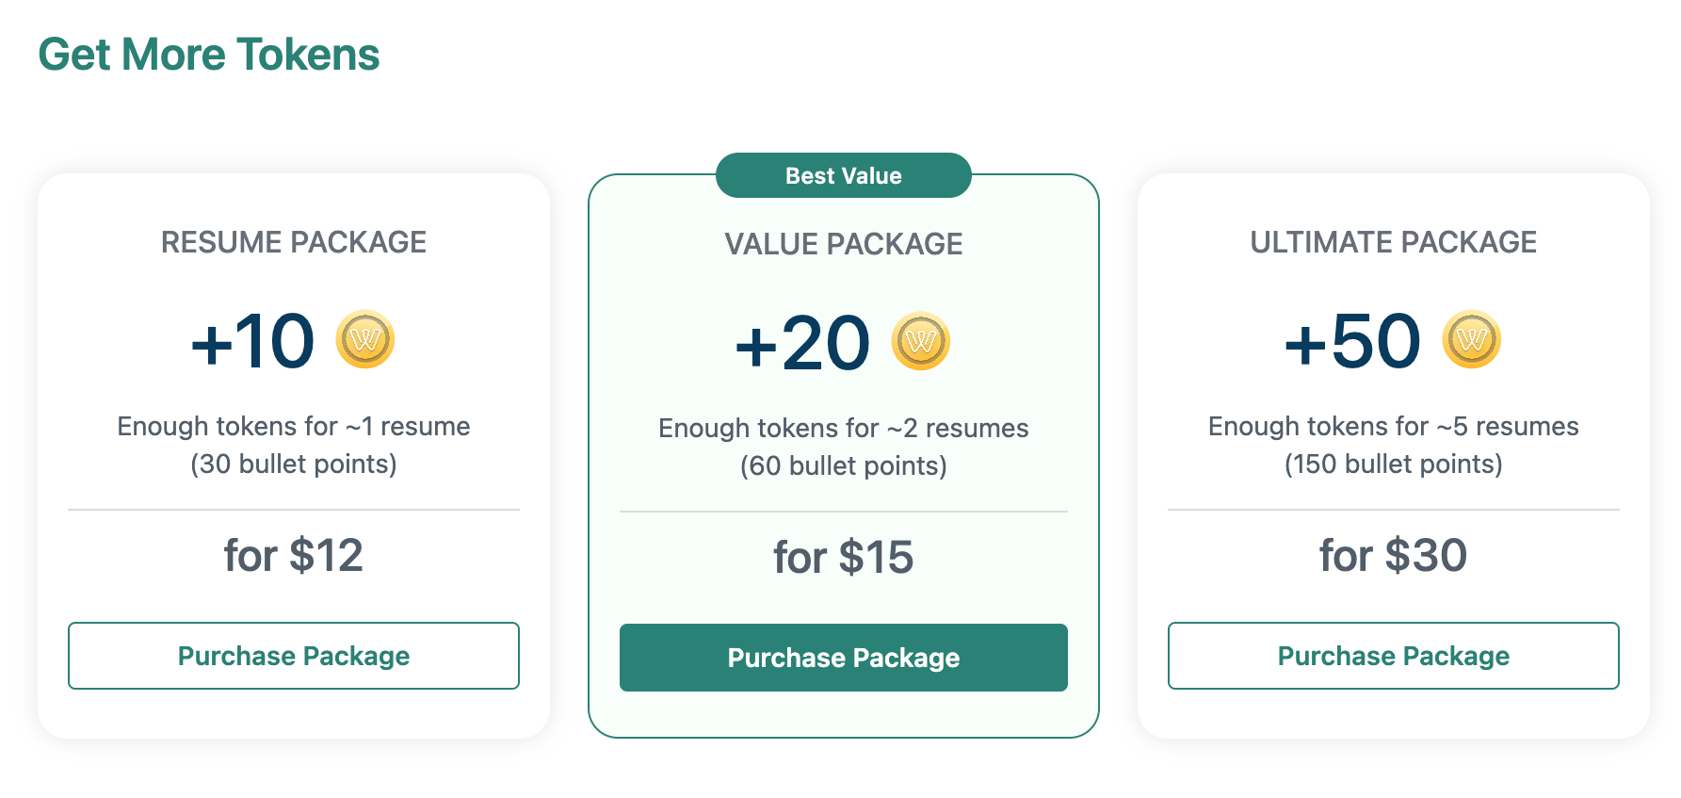Purchase the Resume Package for $12
This screenshot has height=798, width=1681.
click(293, 656)
